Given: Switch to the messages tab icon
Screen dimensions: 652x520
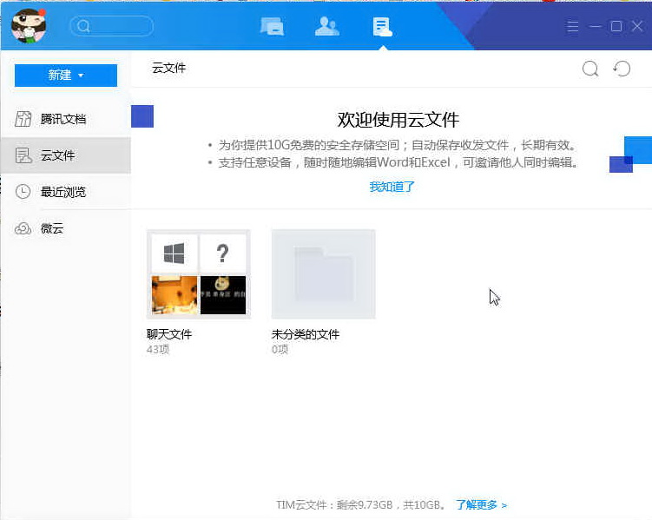Looking at the screenshot, I should pos(272,27).
